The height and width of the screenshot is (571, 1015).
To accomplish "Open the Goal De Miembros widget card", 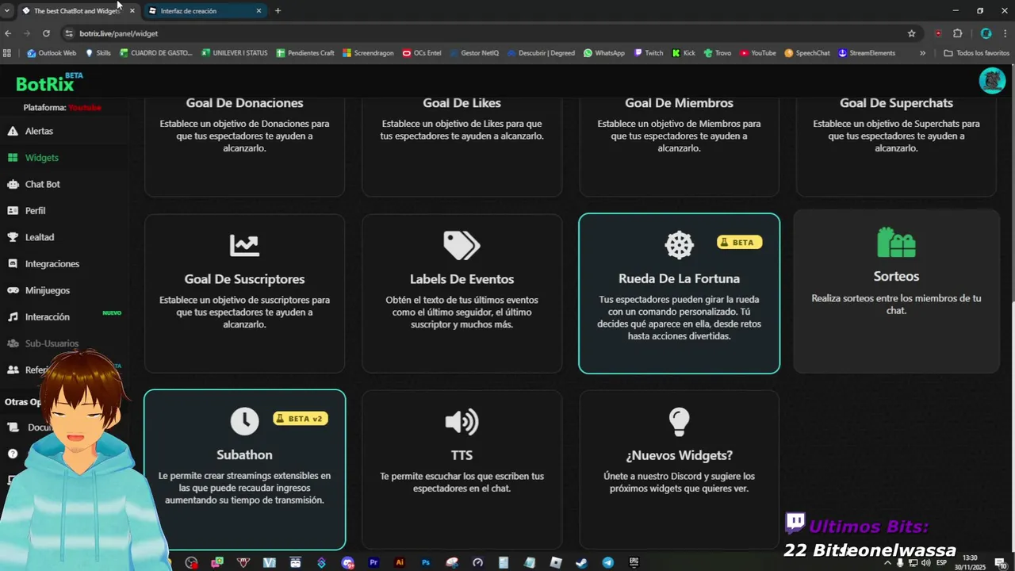I will 679,146.
